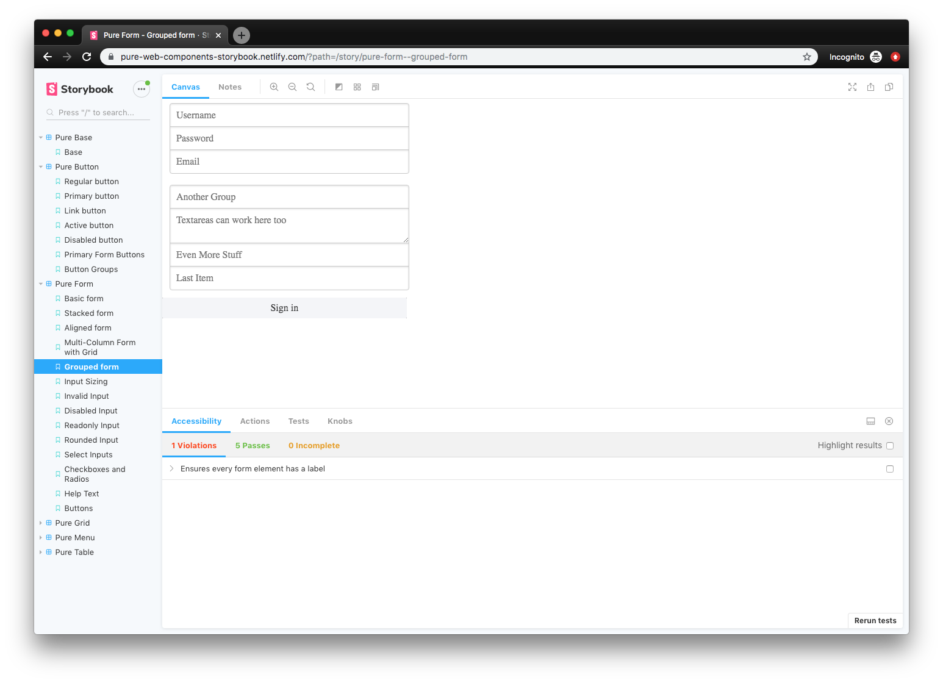Viewport: 943px width, 683px height.
Task: Switch to the Notes tab
Action: 230,87
